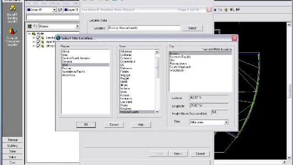This screenshot has height=165, width=293.
Task: Click the State list scroll down arrow
Action: [157, 111]
